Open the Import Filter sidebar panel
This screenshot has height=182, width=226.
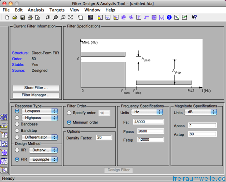point(4,161)
